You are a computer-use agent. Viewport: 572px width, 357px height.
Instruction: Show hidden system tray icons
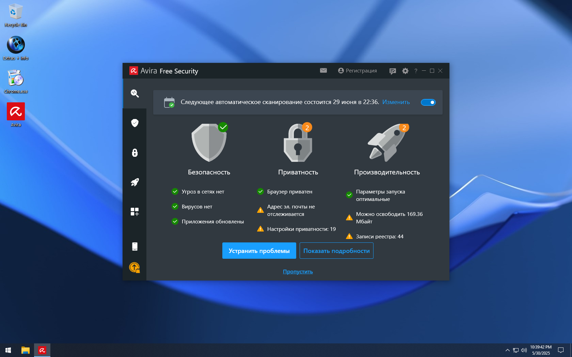tap(508, 350)
